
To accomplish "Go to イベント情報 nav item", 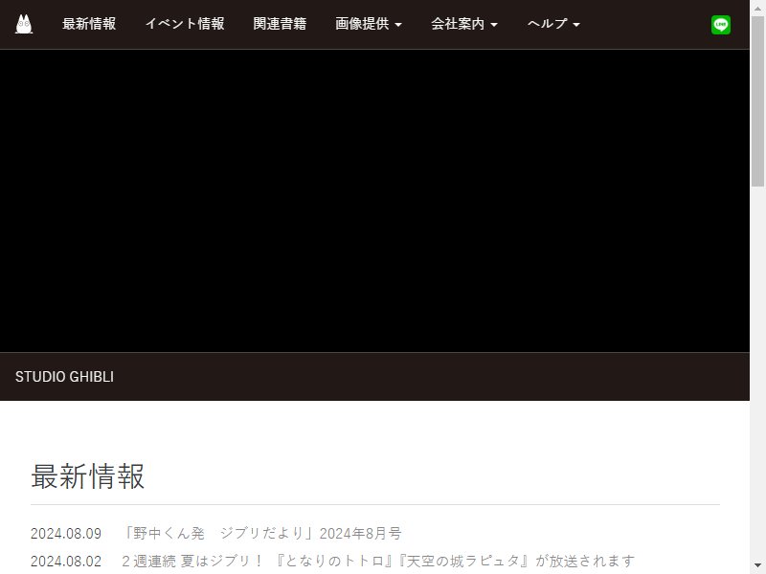I will coord(185,23).
